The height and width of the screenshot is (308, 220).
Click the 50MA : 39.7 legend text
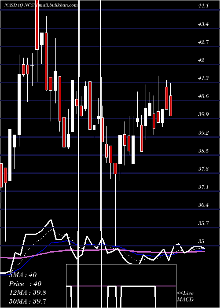tap(28, 301)
